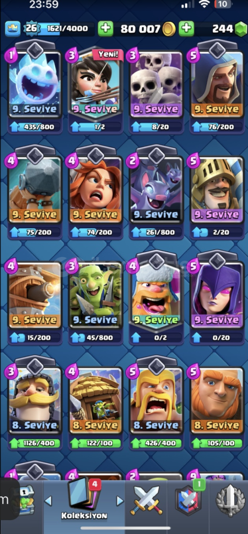Open the clan shield tab with badge

[x=188, y=500]
